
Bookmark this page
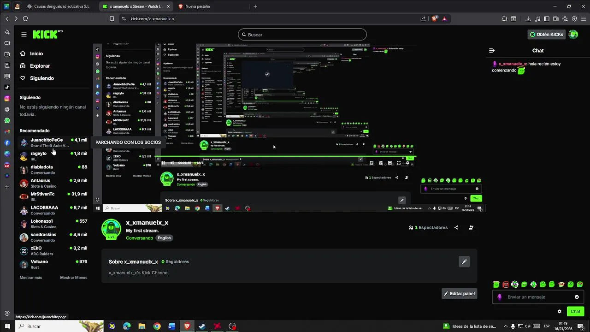(112, 19)
